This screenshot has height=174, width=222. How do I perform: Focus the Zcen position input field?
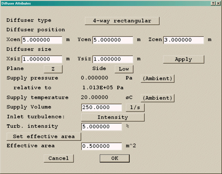click(183, 40)
